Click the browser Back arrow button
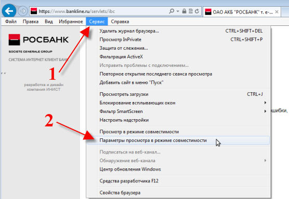Image resolution: width=289 pixels, height=199 pixels. coord(9,11)
